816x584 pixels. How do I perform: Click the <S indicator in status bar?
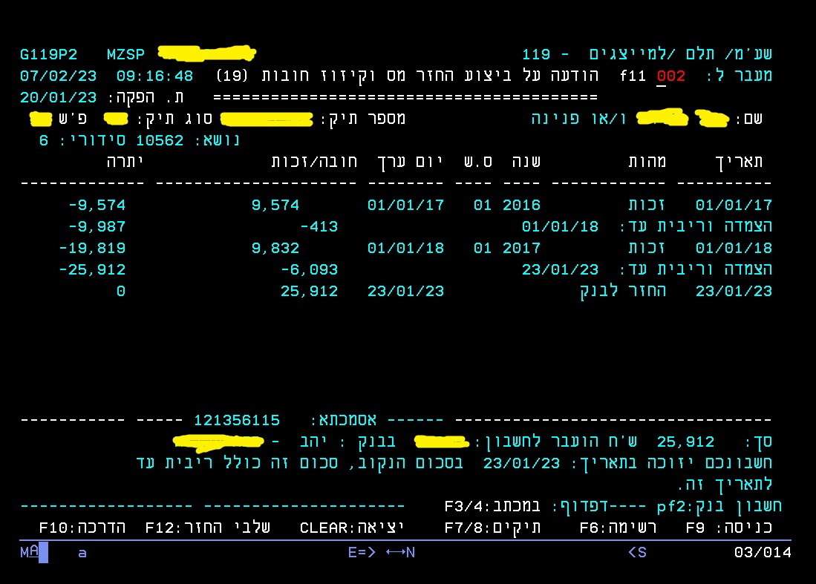click(636, 552)
